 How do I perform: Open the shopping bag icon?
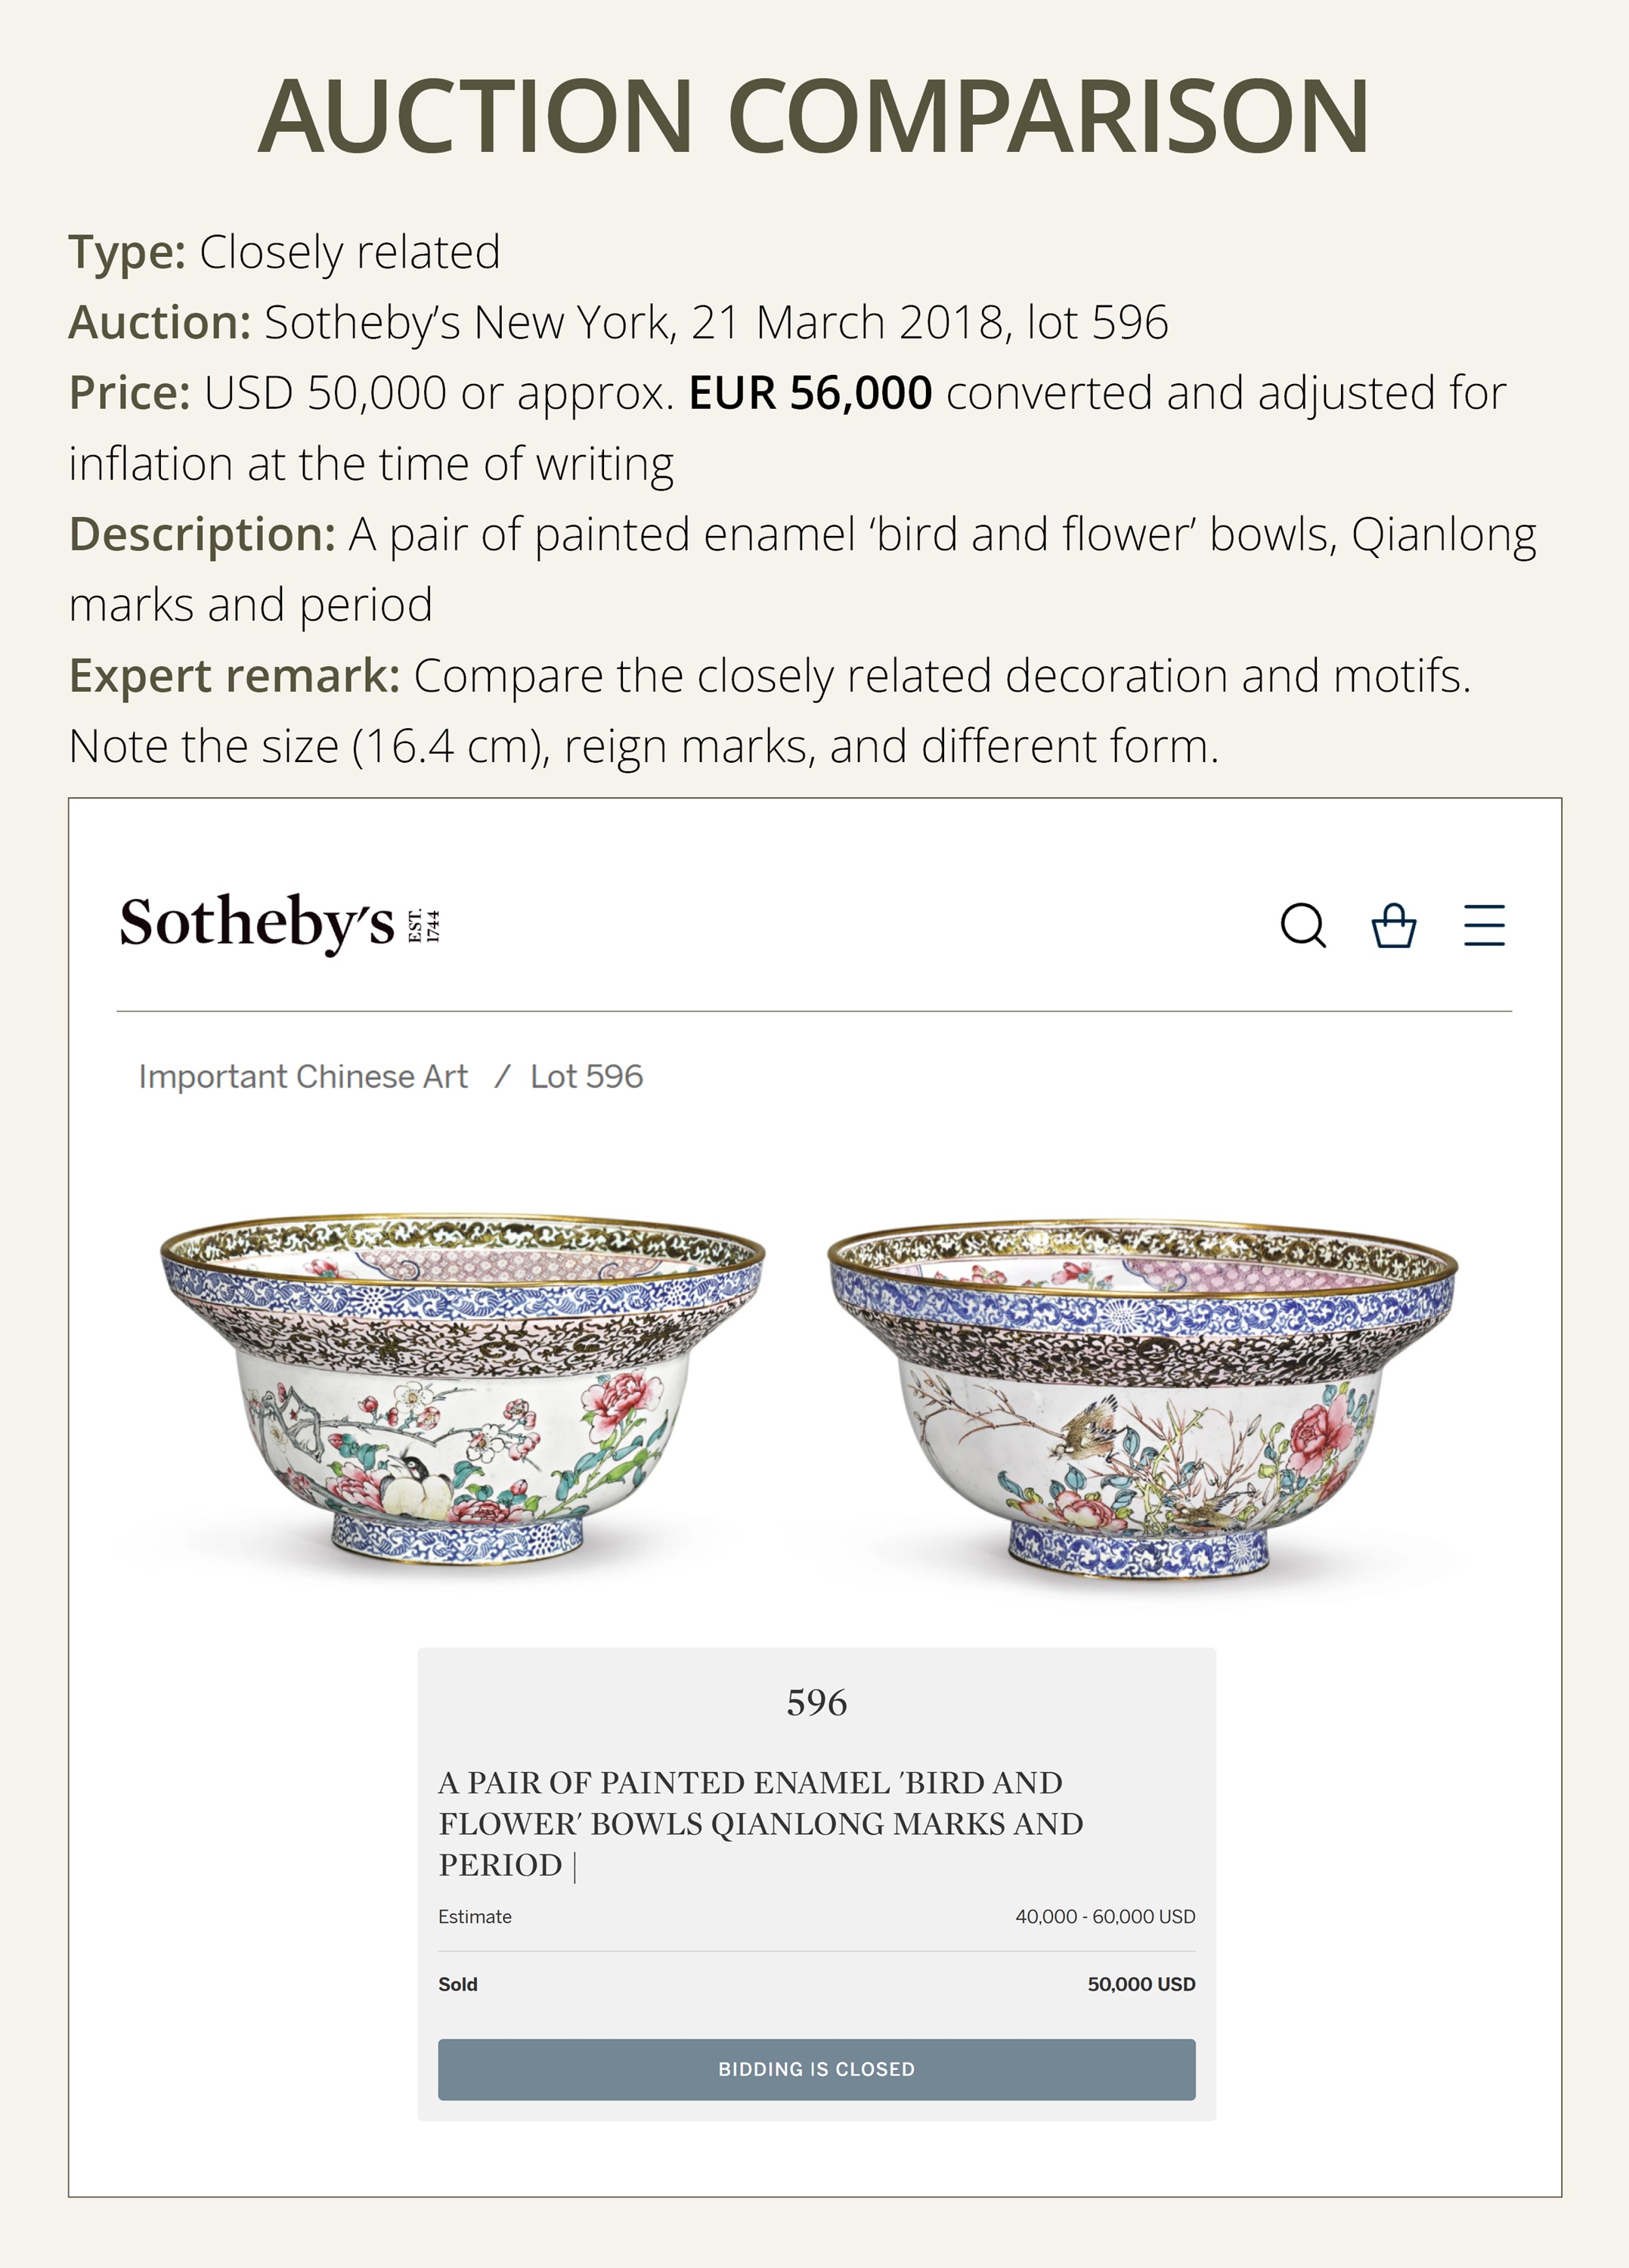1393,925
